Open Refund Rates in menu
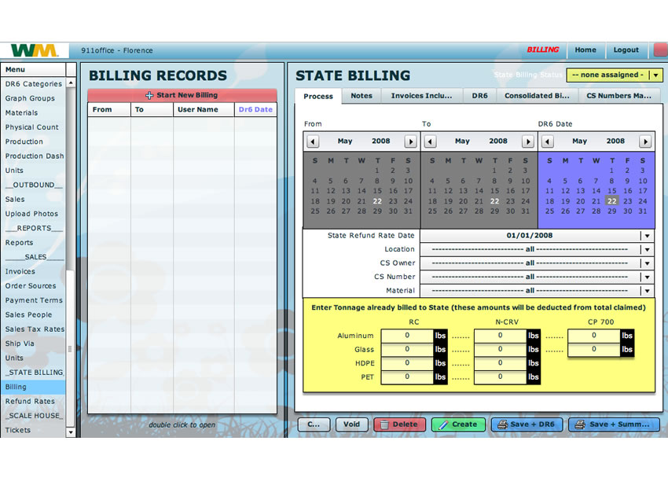This screenshot has height=485, width=668. click(x=33, y=402)
